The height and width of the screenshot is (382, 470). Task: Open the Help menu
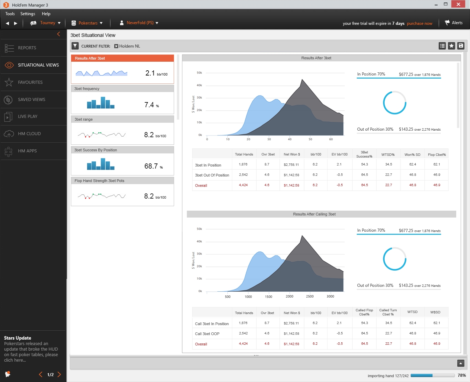pyautogui.click(x=46, y=14)
